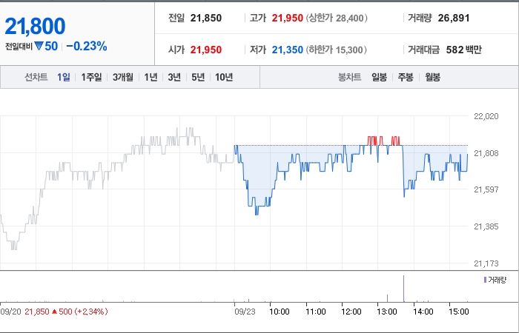The width and height of the screenshot is (519, 333).
Task: Click the red up-triangle 500 indicator
Action: pos(62,312)
